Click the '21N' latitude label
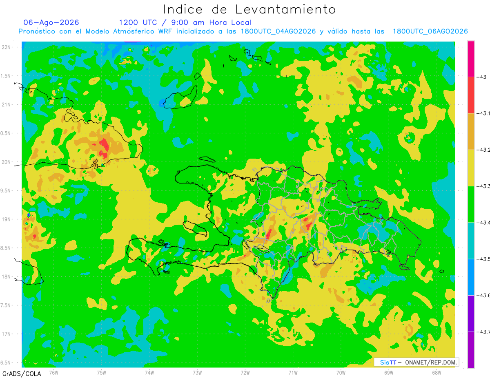This screenshot has height=378, width=490. coord(6,104)
